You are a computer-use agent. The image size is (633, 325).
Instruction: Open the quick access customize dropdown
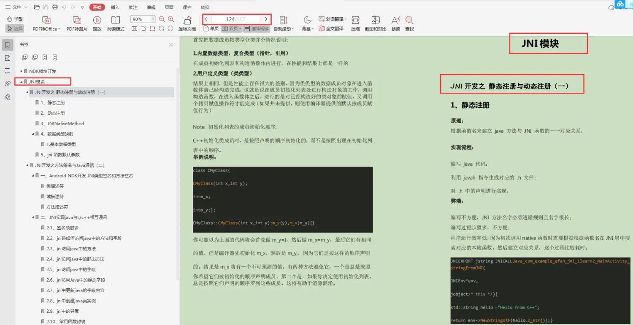point(82,7)
